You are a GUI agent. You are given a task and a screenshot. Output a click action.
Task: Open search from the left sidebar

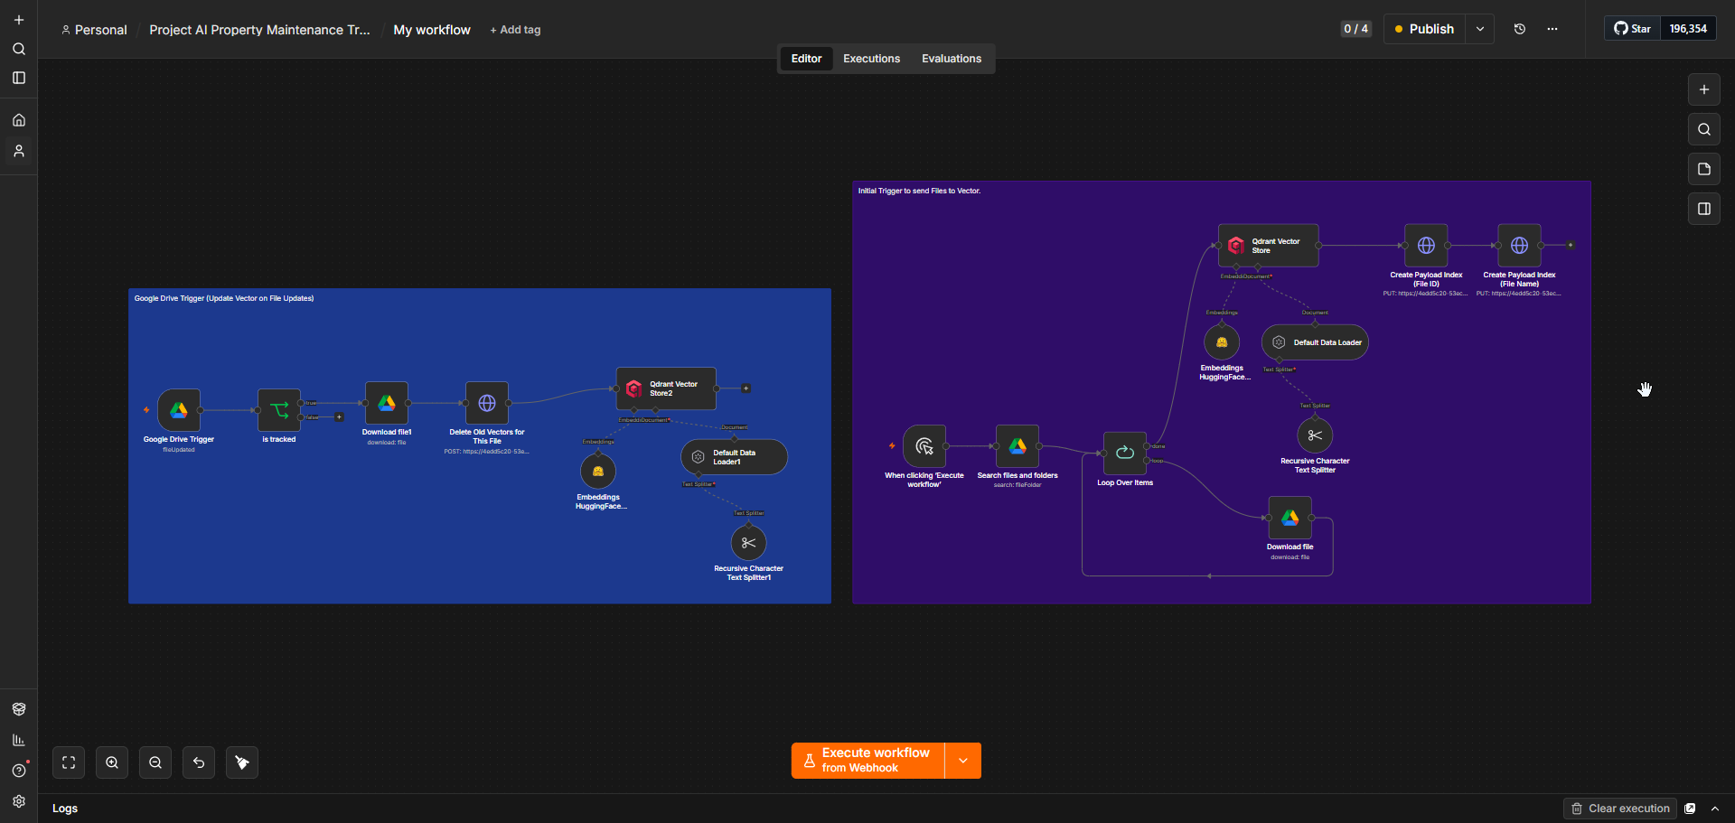(x=19, y=49)
